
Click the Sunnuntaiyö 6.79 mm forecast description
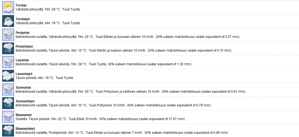coord(113,105)
